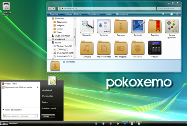Open the Organizar menu

[x=55, y=14]
